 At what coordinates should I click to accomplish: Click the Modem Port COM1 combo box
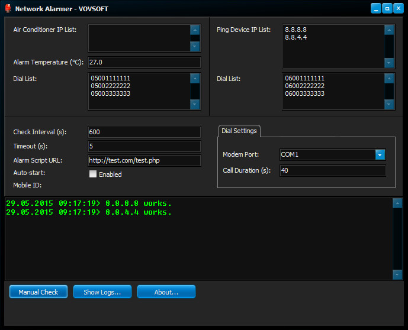tap(333, 154)
